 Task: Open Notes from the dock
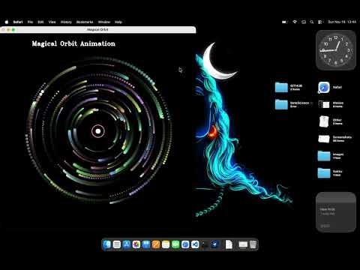tap(166, 244)
